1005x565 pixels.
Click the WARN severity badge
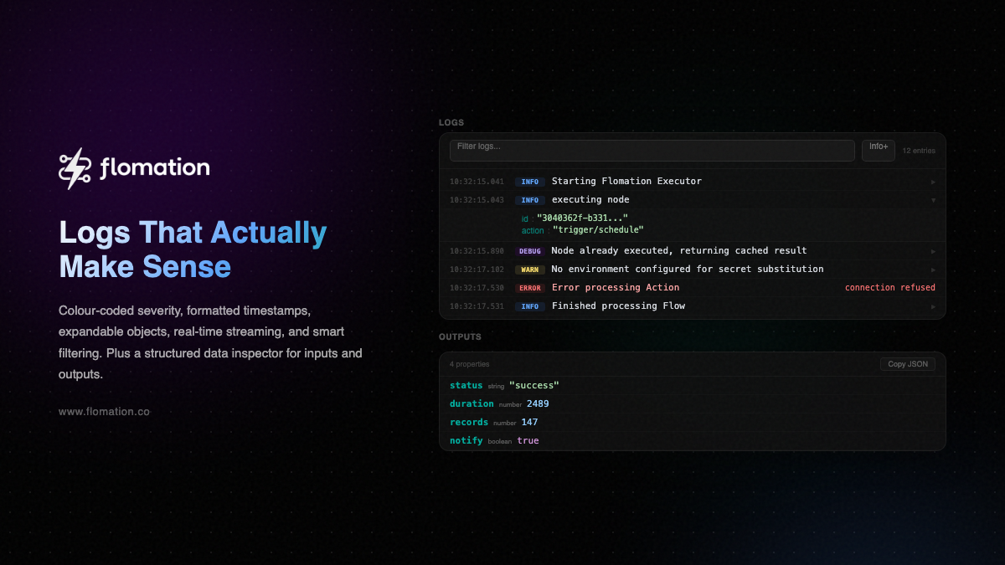pyautogui.click(x=530, y=270)
